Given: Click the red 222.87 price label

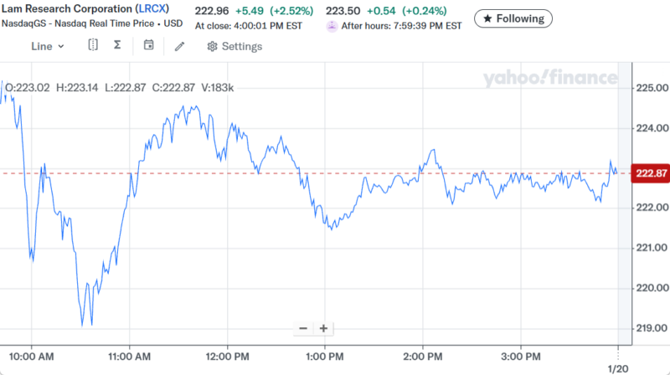Looking at the screenshot, I should pyautogui.click(x=651, y=173).
